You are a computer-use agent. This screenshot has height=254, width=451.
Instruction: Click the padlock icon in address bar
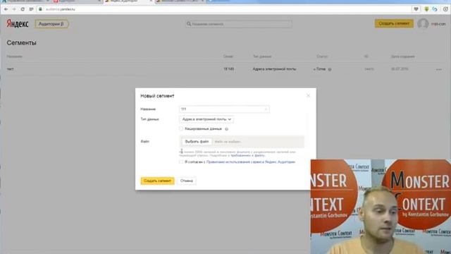click(41, 9)
